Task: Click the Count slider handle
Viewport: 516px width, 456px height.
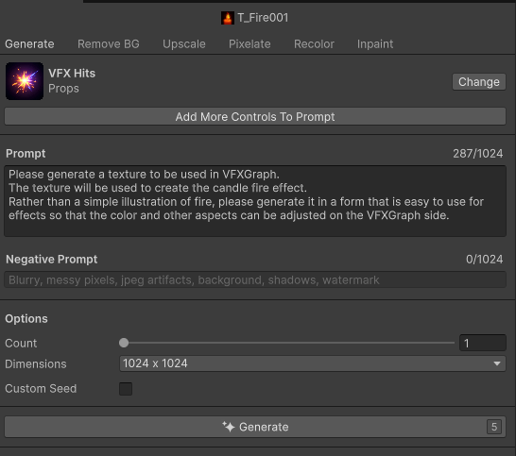Action: point(124,343)
